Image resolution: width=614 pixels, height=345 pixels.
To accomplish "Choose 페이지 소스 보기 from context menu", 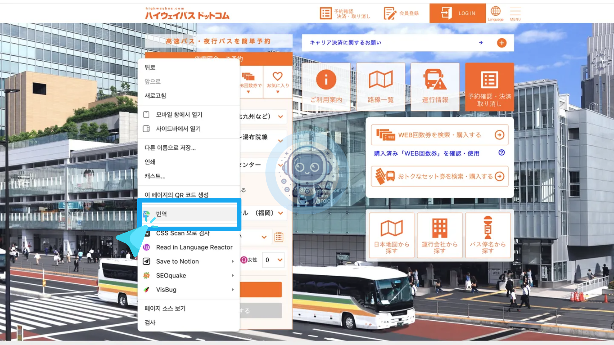I will [x=165, y=308].
